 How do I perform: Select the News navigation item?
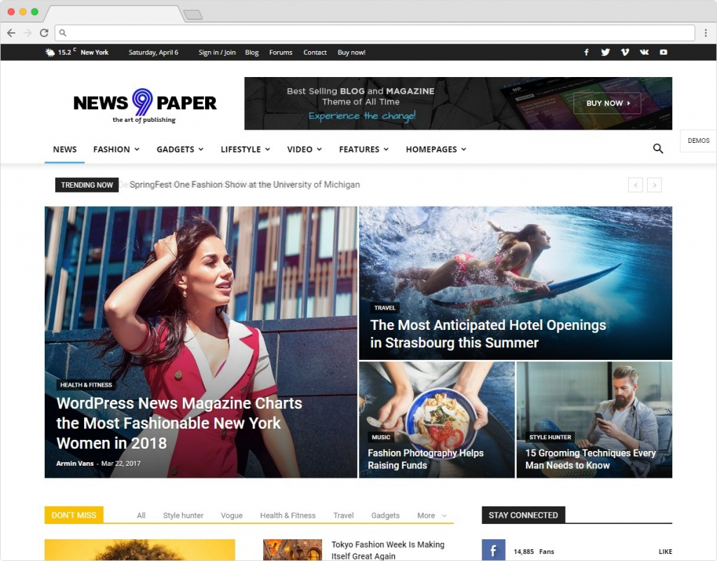[x=64, y=149]
